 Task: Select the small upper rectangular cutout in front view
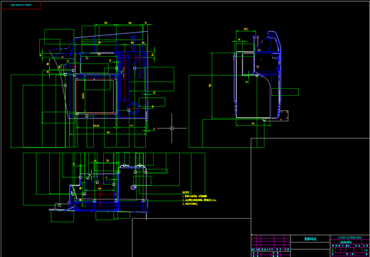[x=98, y=63]
